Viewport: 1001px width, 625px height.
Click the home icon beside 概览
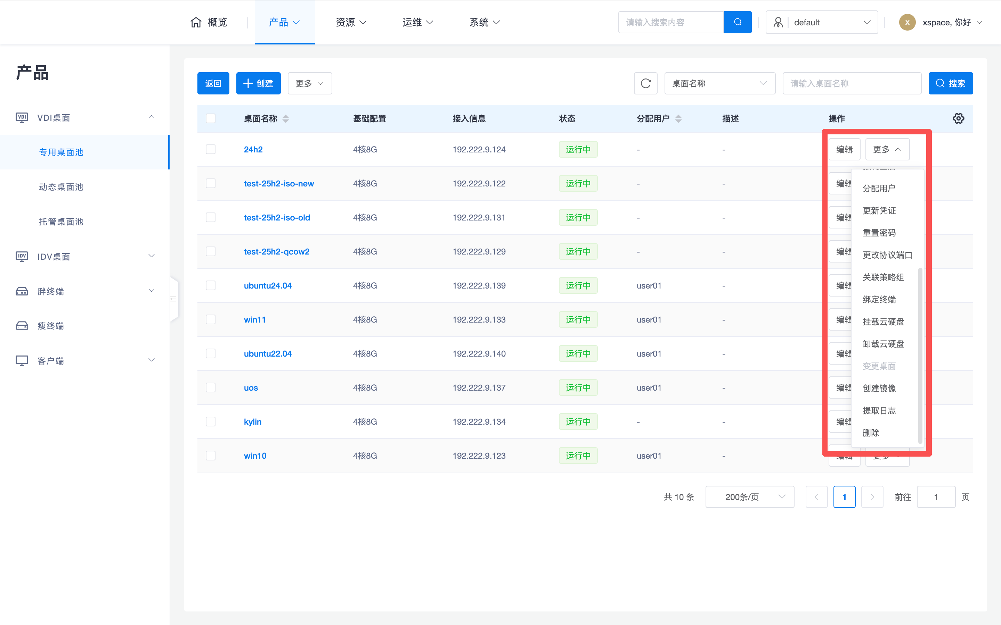pyautogui.click(x=196, y=22)
